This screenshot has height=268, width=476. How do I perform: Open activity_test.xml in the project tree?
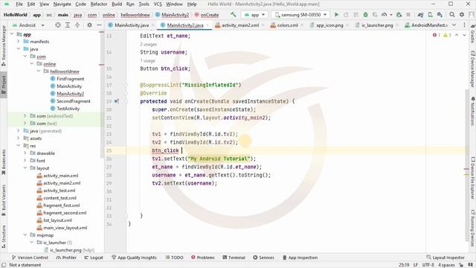[x=59, y=191]
